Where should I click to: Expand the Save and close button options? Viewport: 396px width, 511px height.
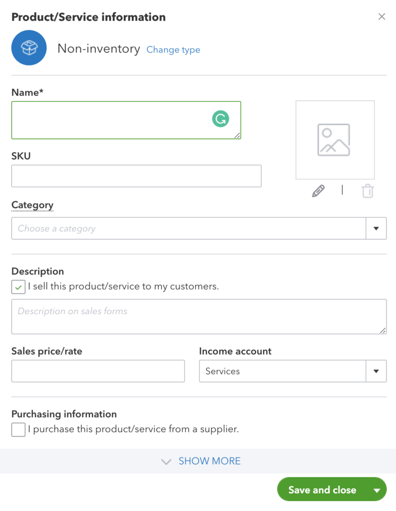[x=376, y=489]
